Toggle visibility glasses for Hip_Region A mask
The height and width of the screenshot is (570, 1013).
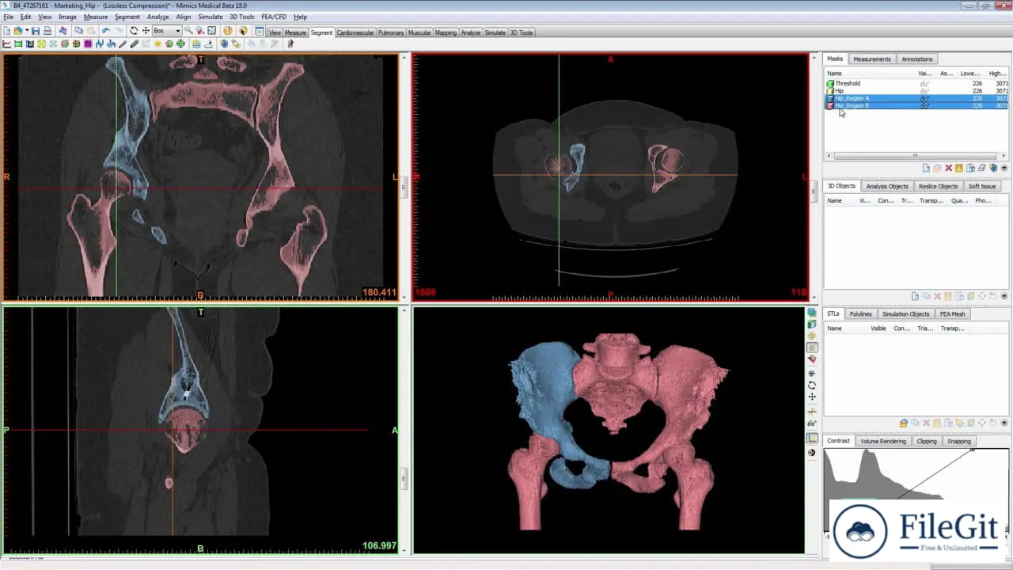click(x=924, y=98)
